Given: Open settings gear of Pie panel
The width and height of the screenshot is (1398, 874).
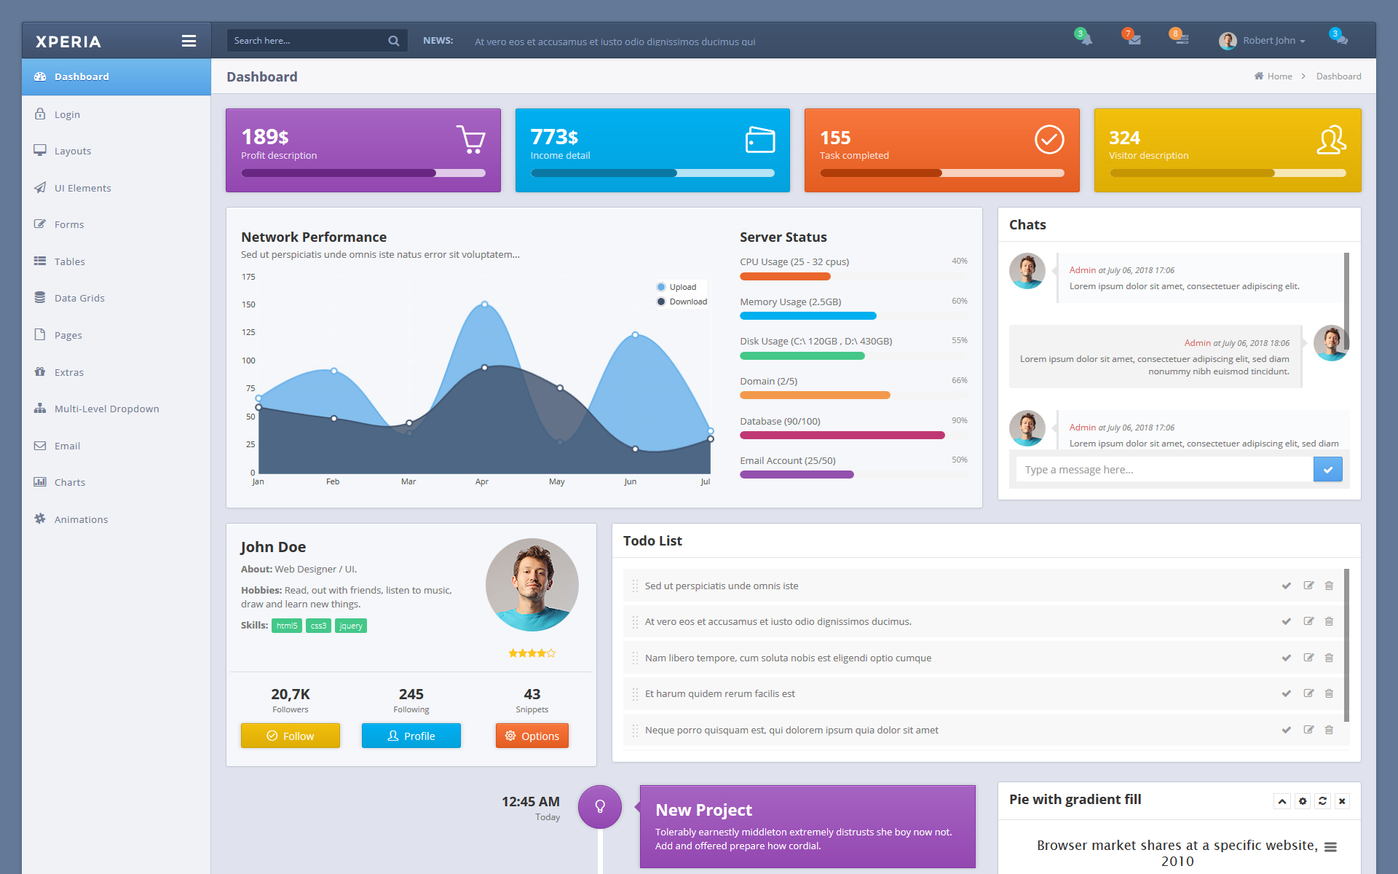Looking at the screenshot, I should point(1303,801).
